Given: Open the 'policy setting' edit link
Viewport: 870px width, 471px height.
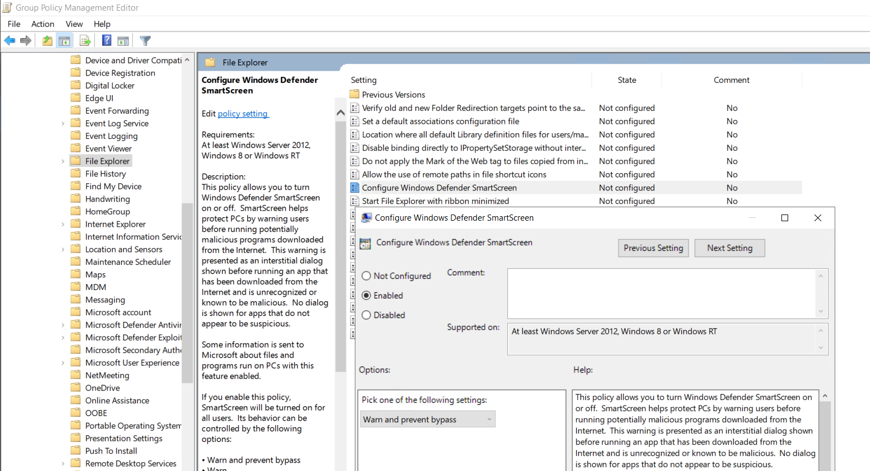Looking at the screenshot, I should (x=243, y=114).
